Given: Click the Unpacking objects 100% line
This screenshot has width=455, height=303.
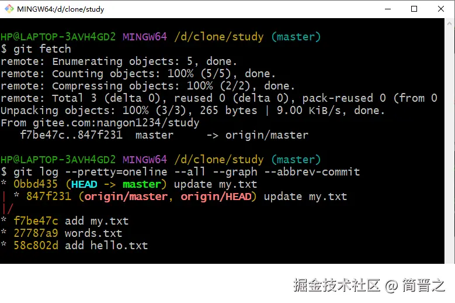Looking at the screenshot, I should point(193,111).
